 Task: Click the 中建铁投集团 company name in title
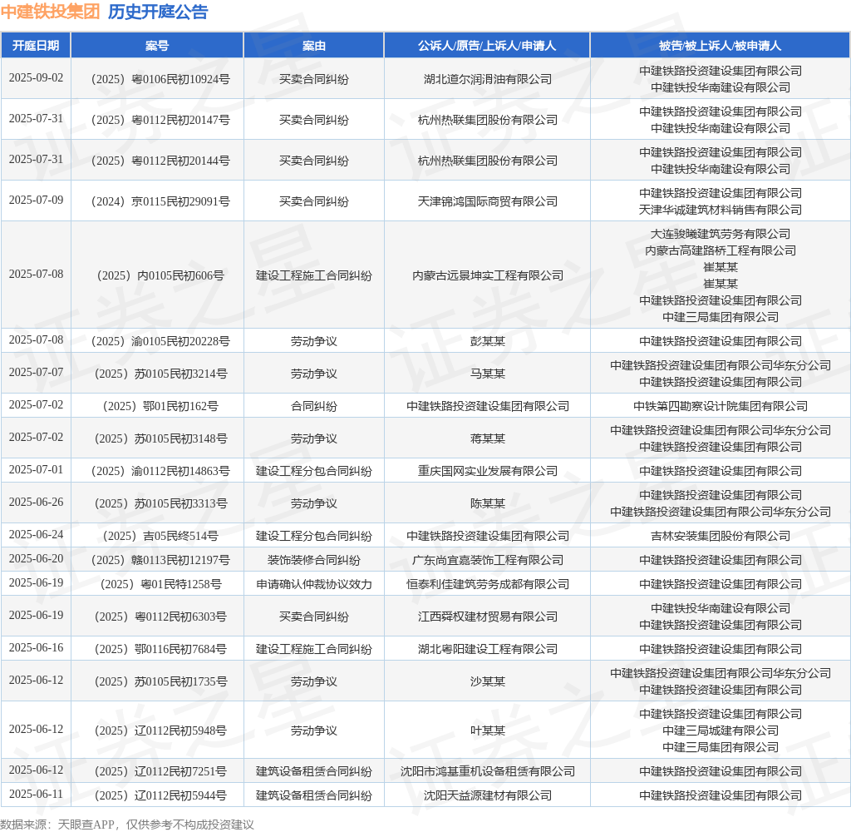[50, 12]
